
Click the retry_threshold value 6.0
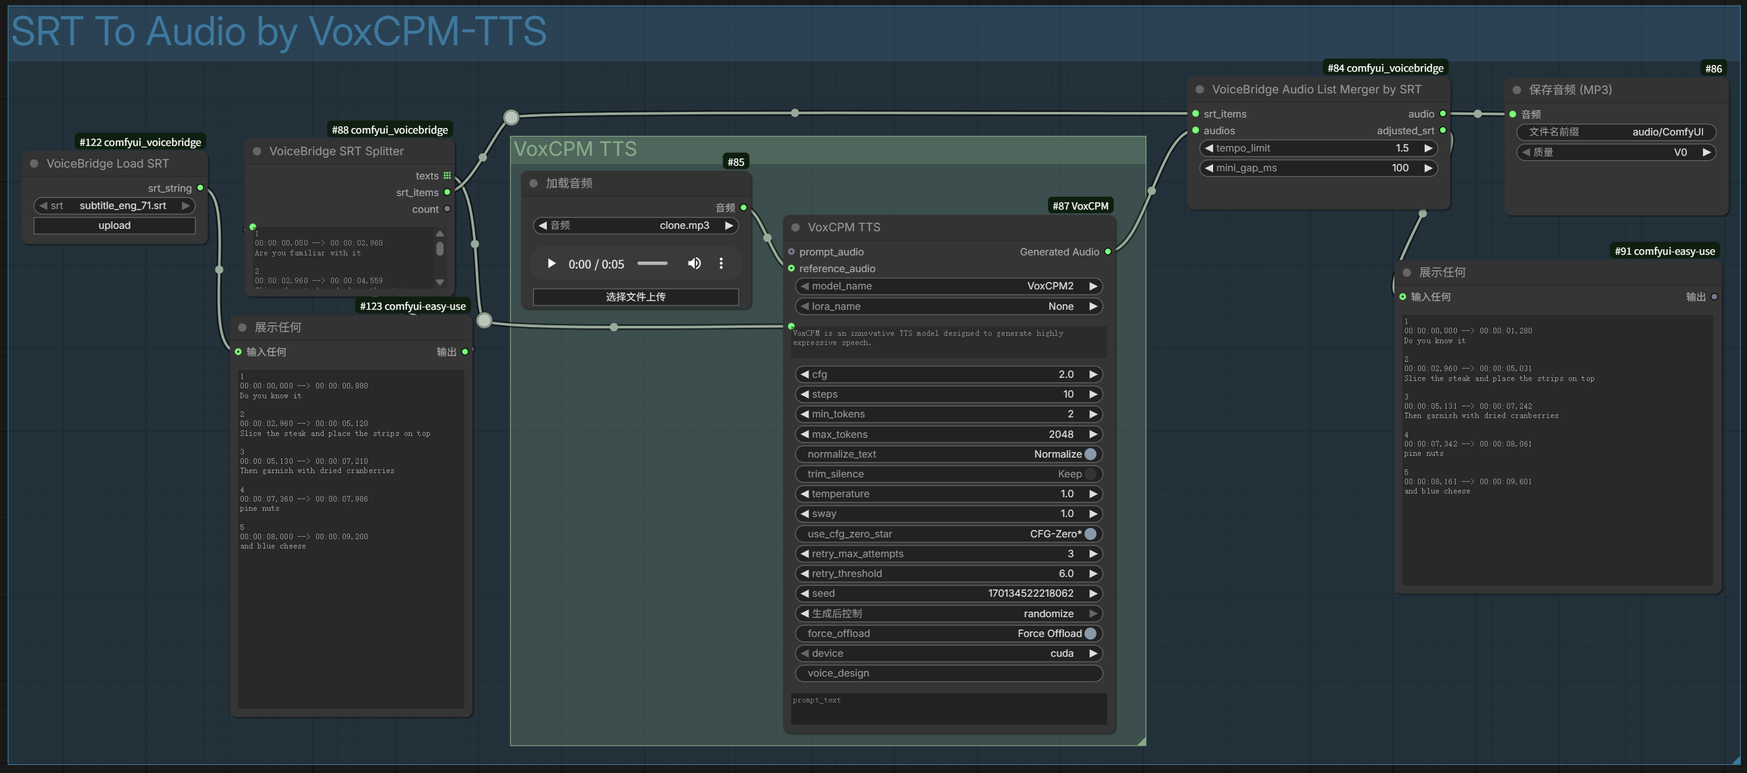click(1065, 574)
